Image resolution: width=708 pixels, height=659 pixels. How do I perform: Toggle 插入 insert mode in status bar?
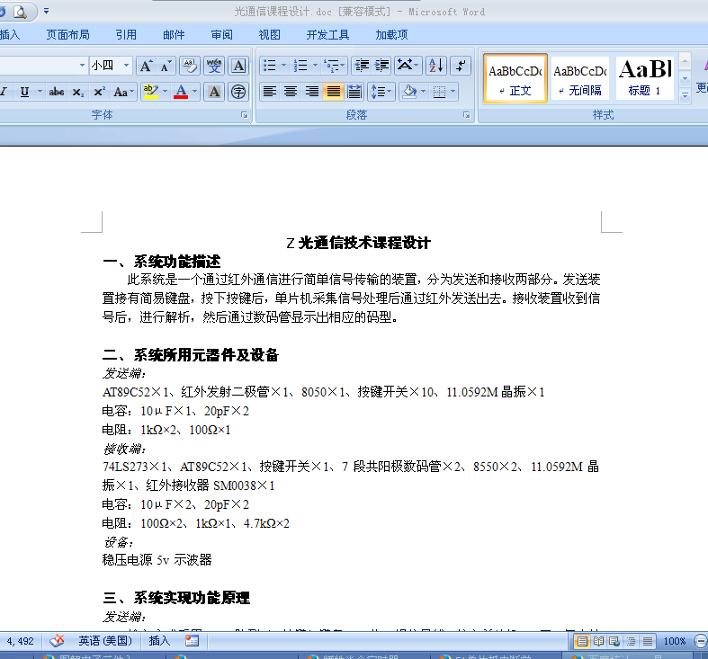pyautogui.click(x=159, y=641)
